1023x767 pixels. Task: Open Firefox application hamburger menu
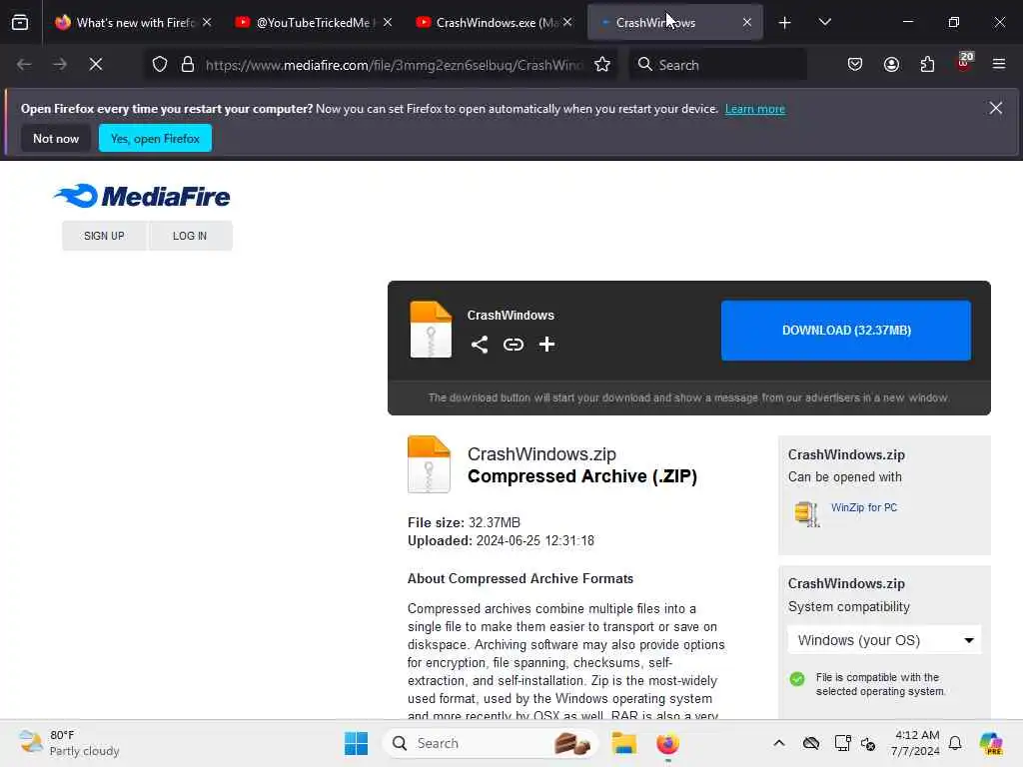pos(999,65)
